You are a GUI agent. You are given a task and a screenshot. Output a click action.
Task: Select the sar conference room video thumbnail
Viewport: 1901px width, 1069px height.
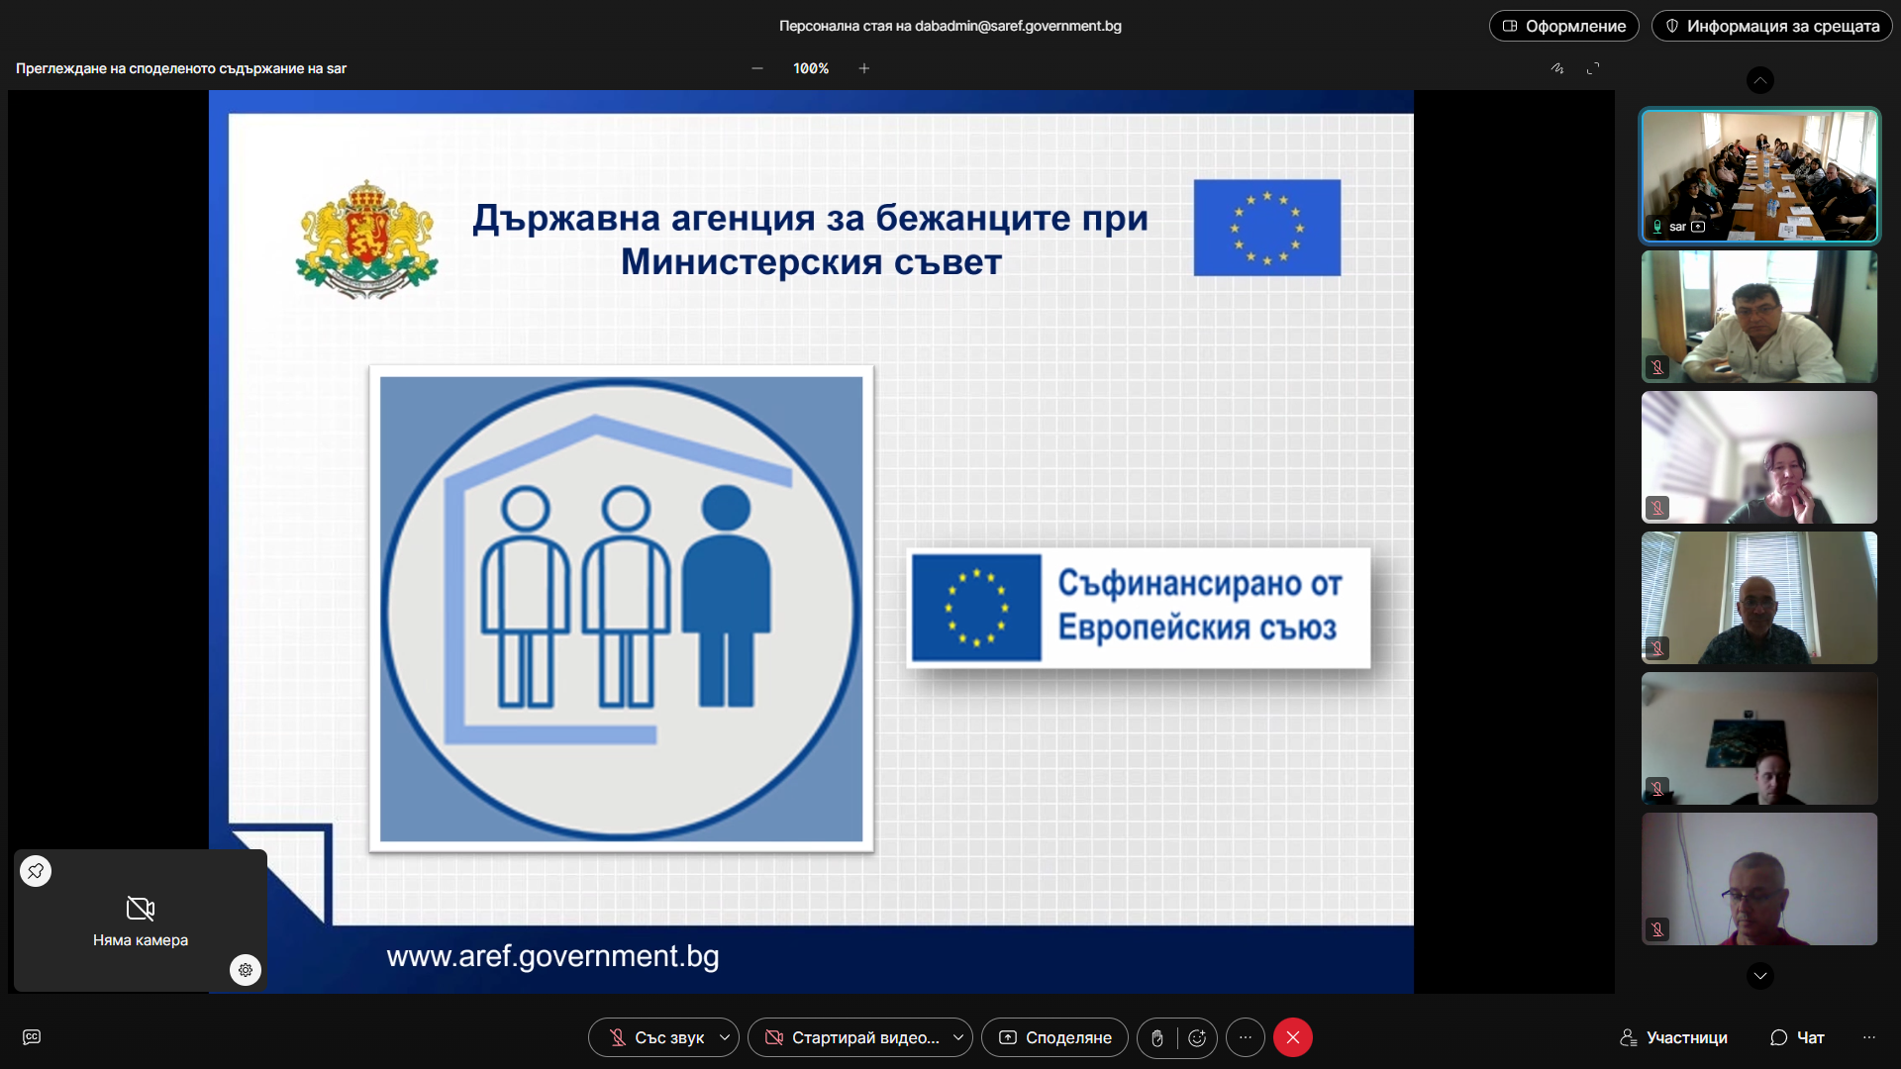click(x=1759, y=176)
